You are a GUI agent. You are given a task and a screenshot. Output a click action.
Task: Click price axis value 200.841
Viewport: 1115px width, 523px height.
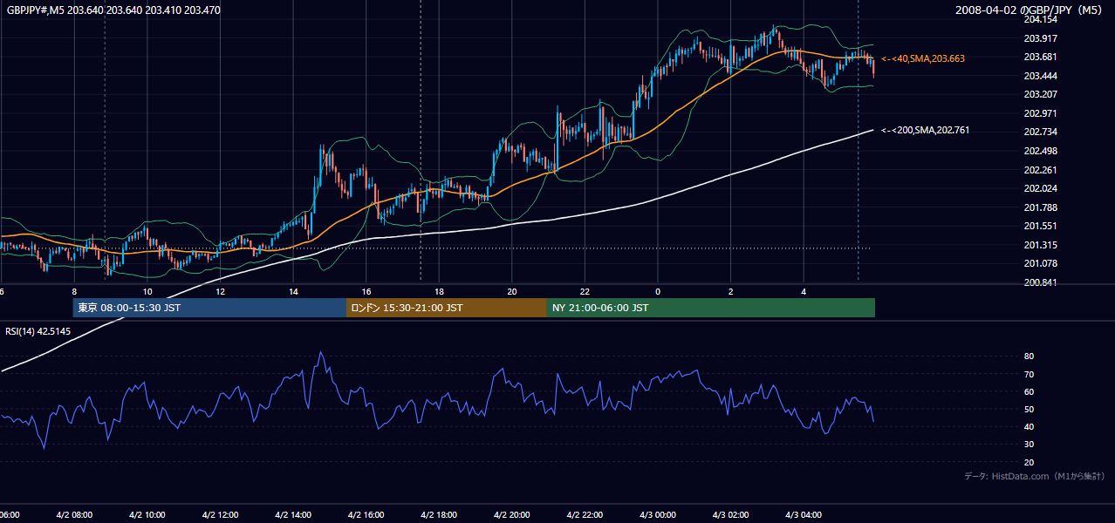(x=1040, y=283)
